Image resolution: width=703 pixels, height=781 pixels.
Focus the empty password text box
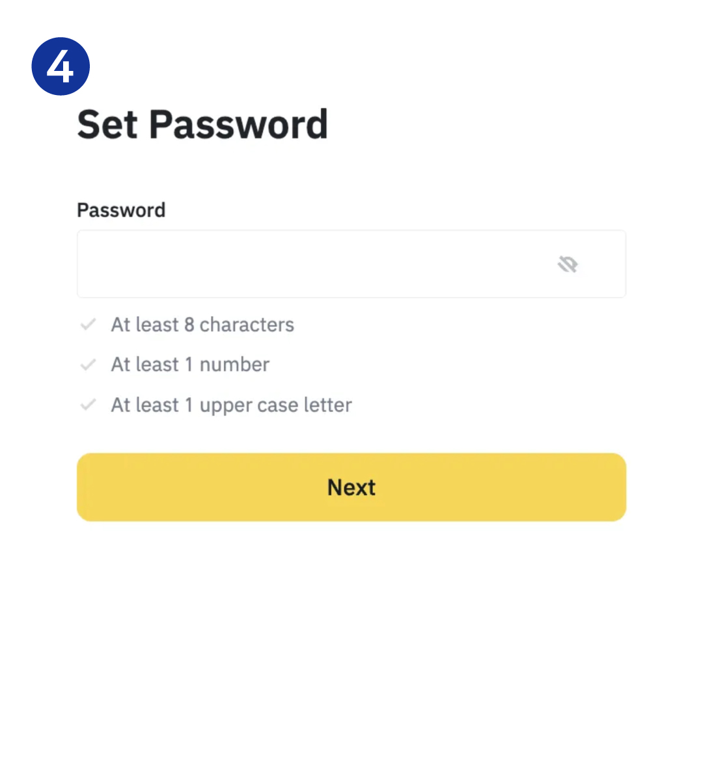pyautogui.click(x=312, y=264)
